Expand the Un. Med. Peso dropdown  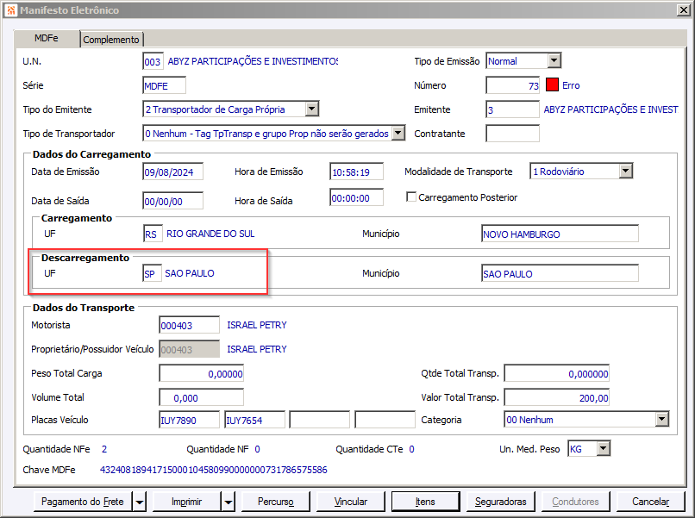[x=604, y=448]
